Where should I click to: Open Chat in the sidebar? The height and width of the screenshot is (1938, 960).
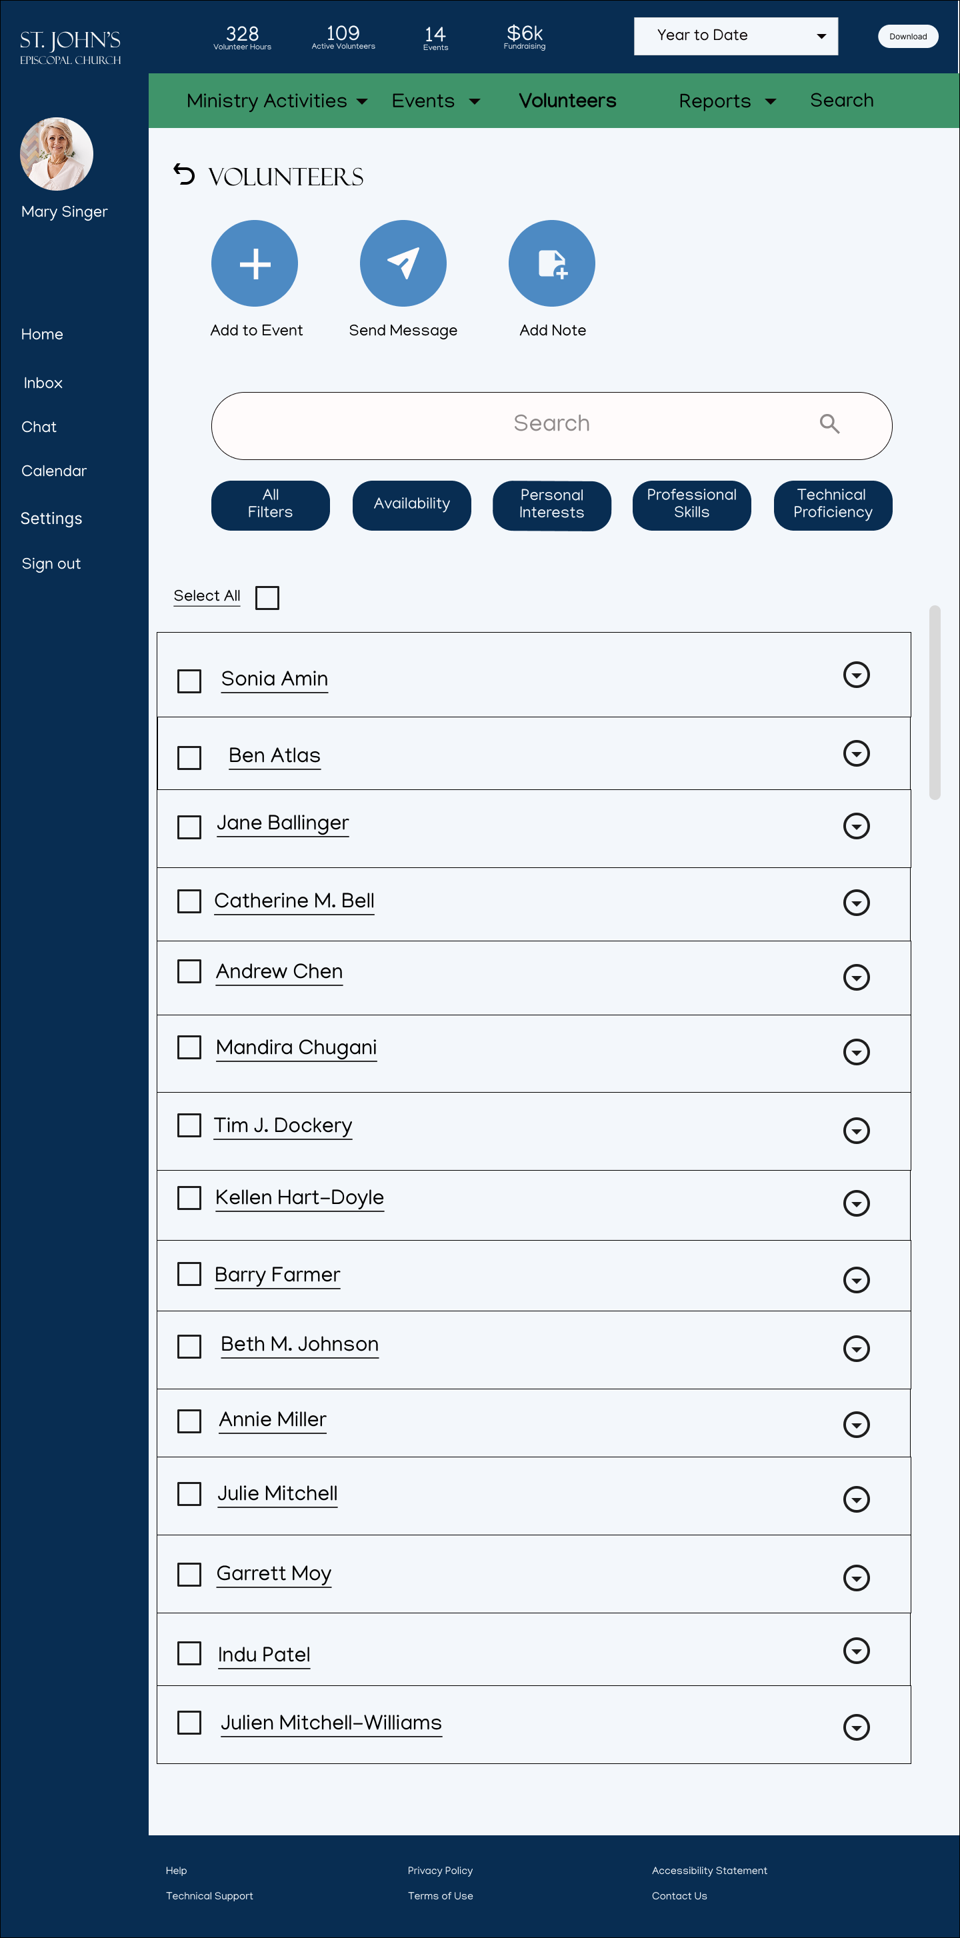click(39, 427)
